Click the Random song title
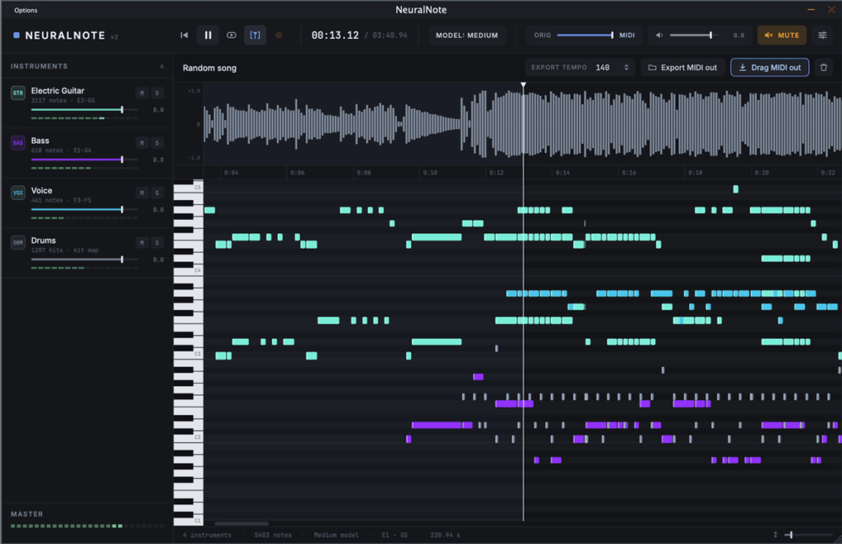 click(x=210, y=67)
